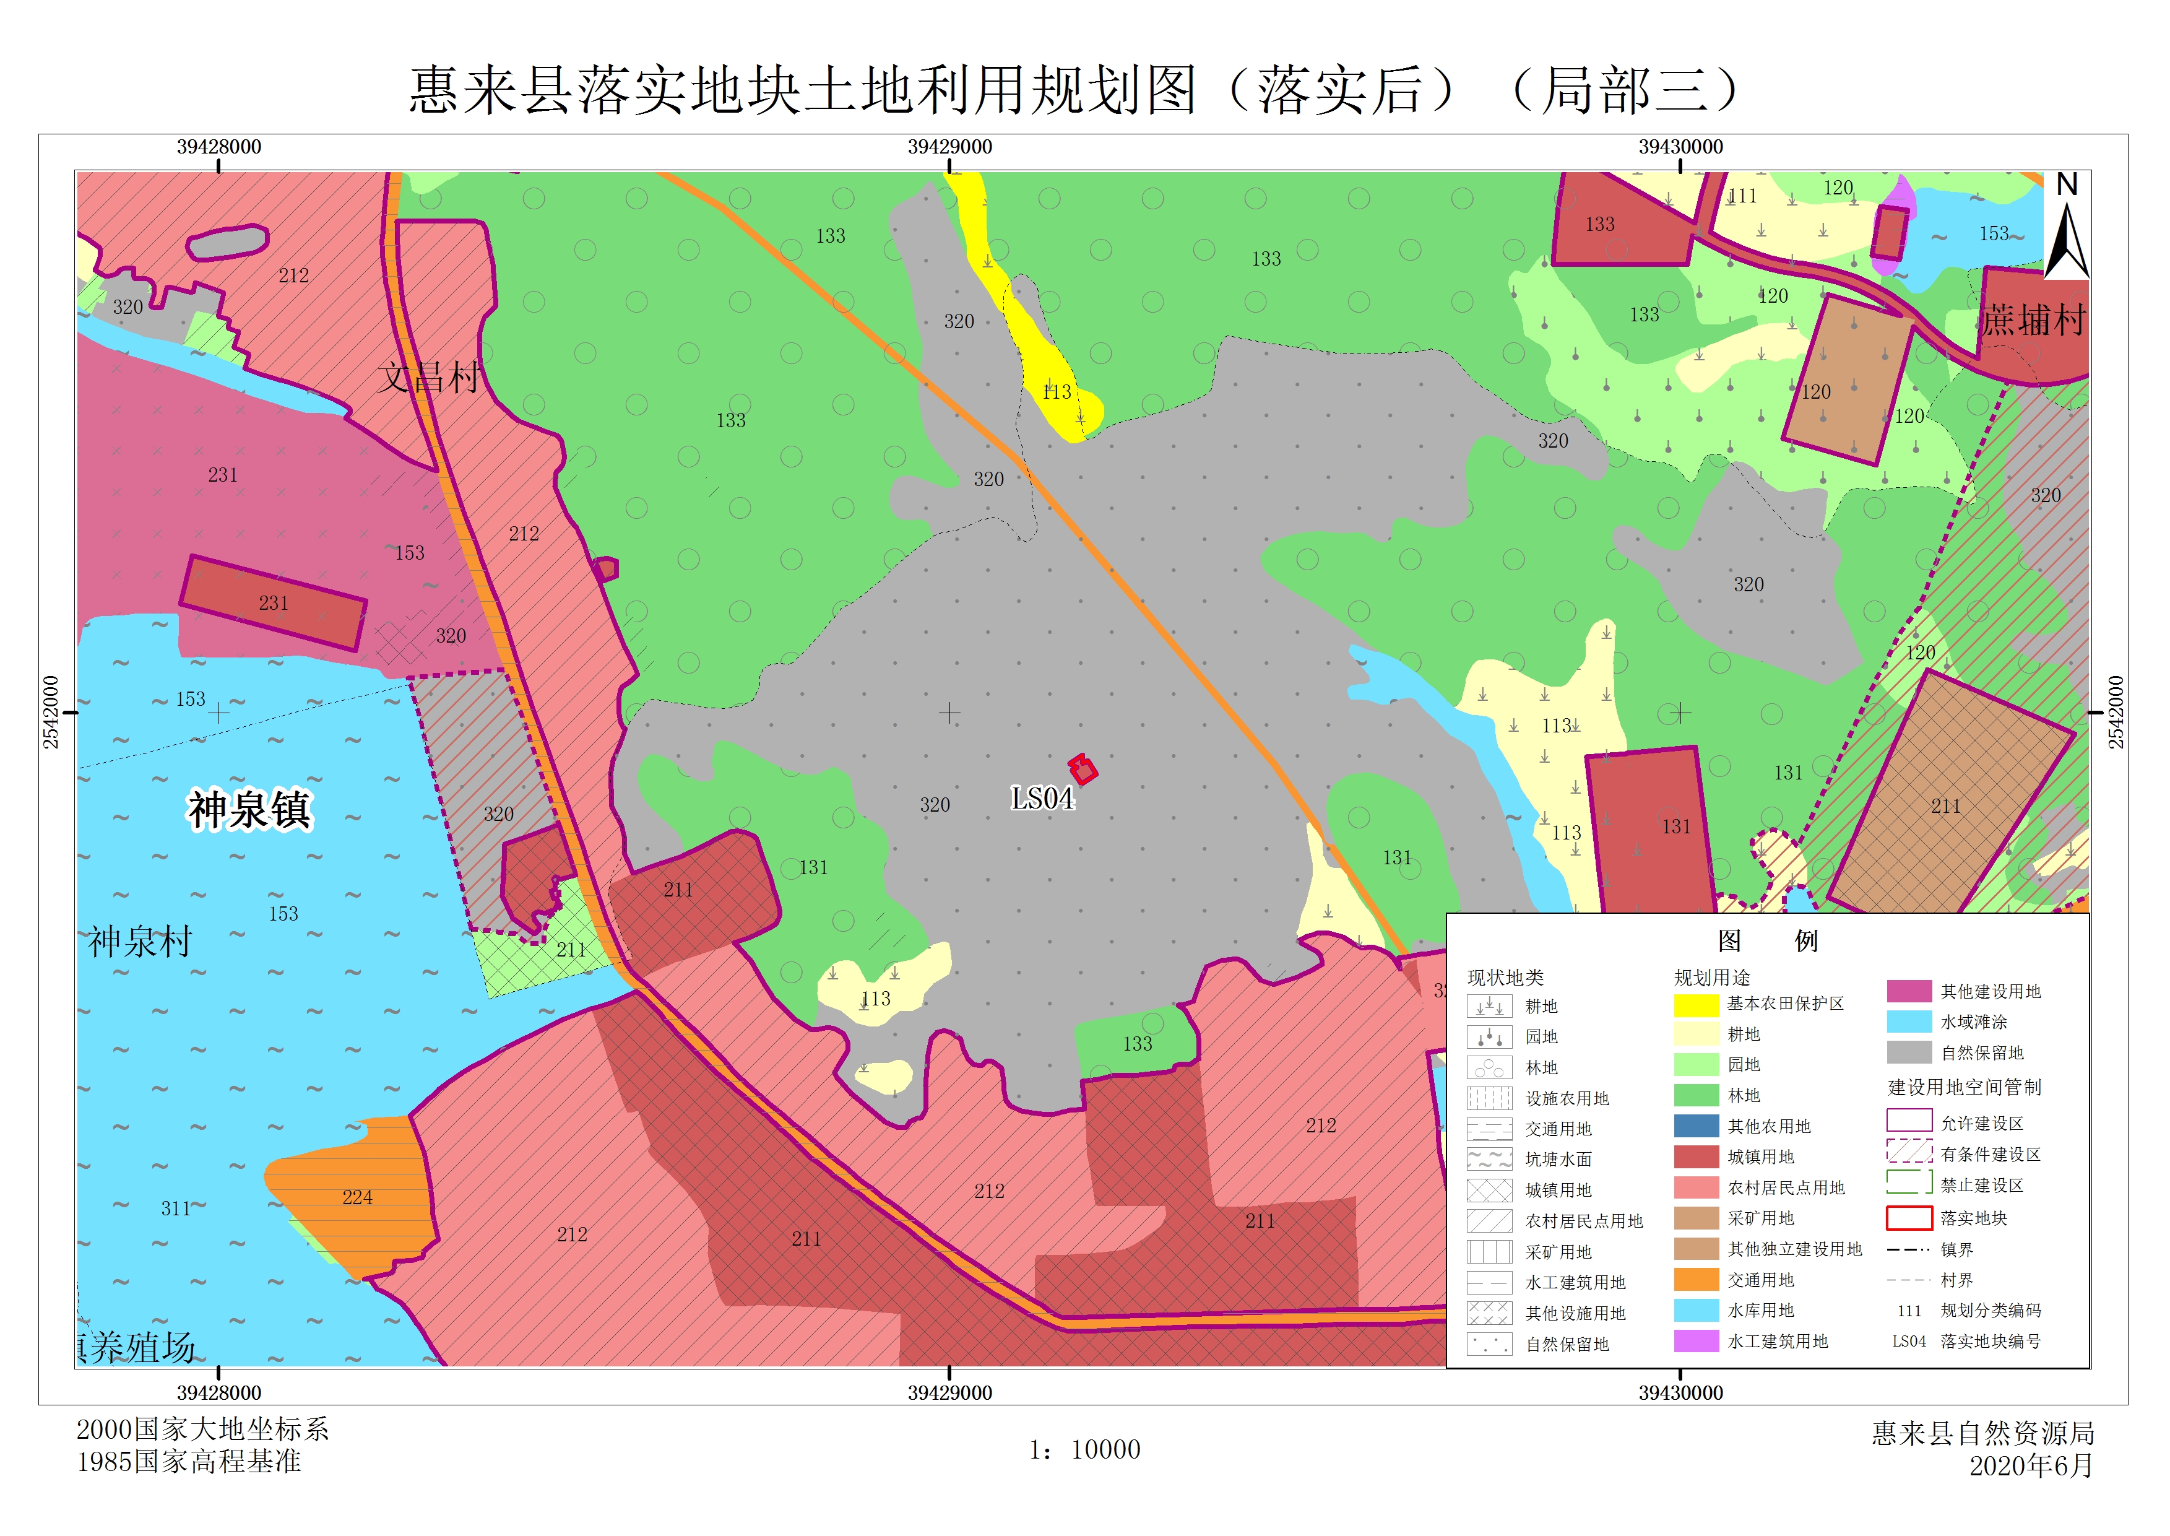Click the 禁止建设区 green outline symbol
2170x1536 pixels.
tap(1909, 1182)
